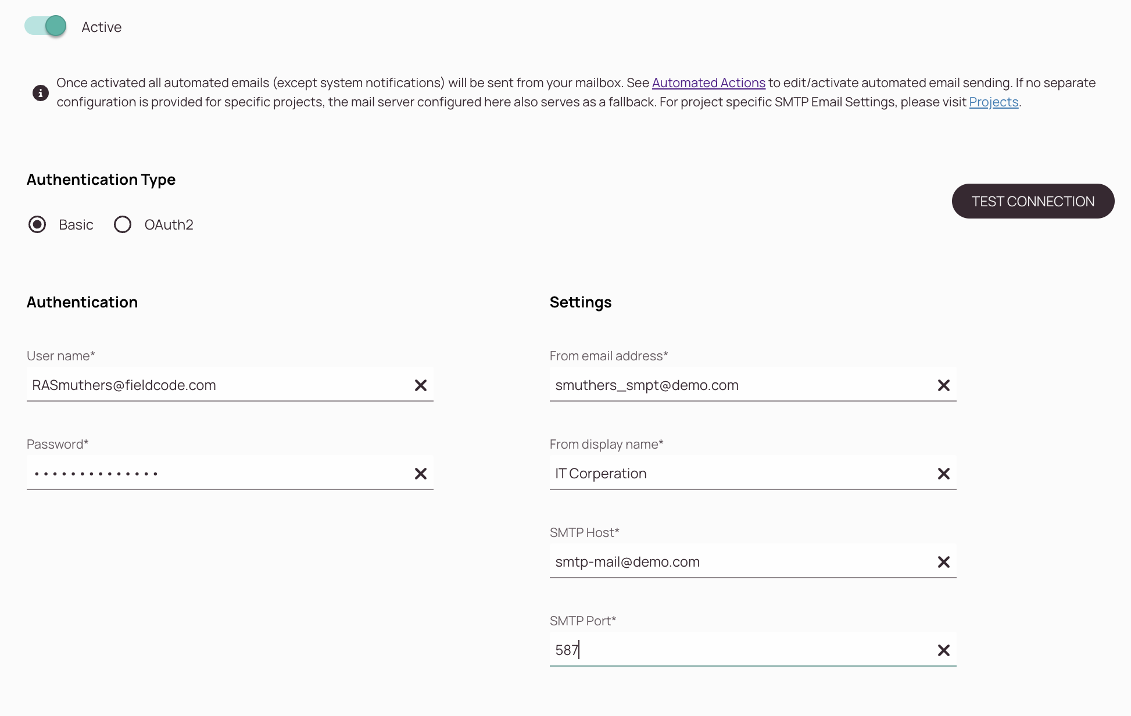Click the 'Password*' label
This screenshot has width=1131, height=716.
[x=58, y=444]
